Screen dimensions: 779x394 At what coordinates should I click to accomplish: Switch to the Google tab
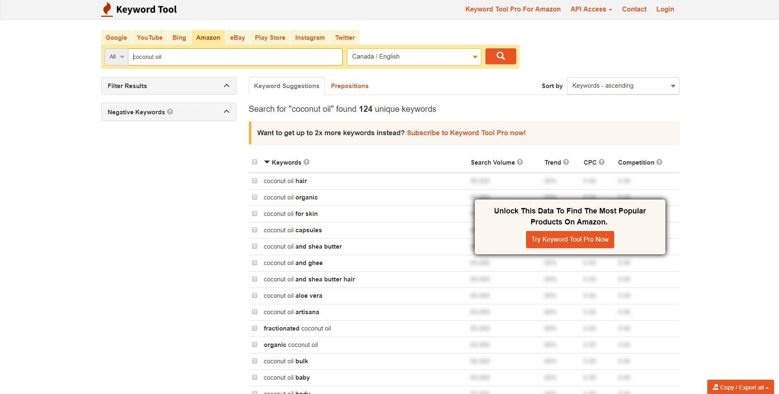116,38
